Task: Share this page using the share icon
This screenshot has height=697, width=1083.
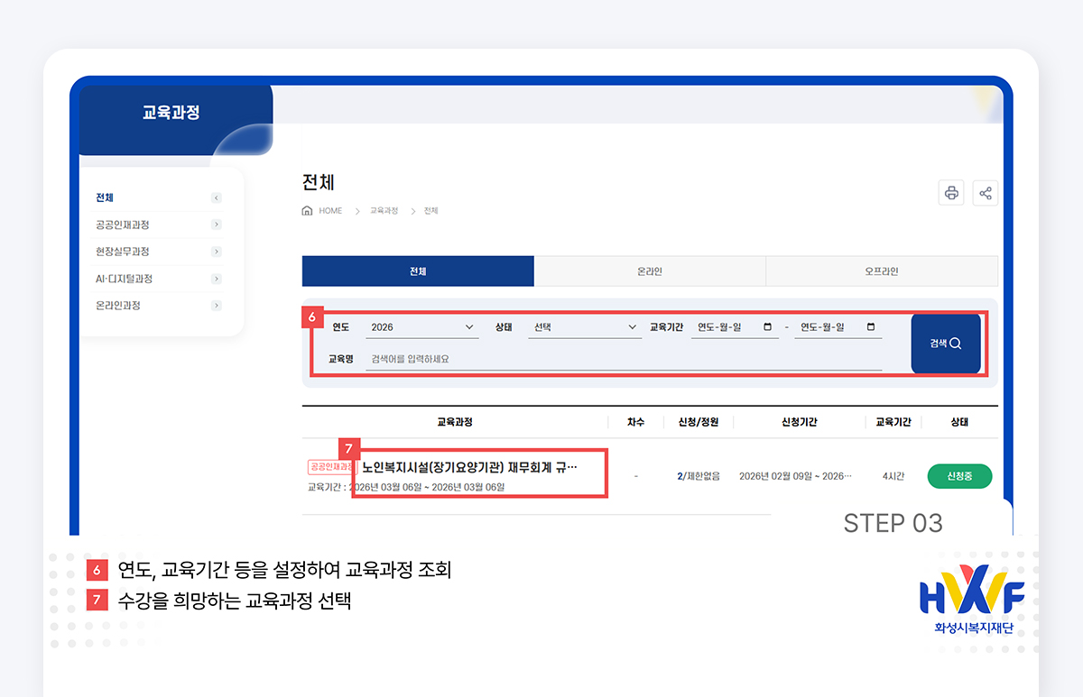Action: (985, 192)
